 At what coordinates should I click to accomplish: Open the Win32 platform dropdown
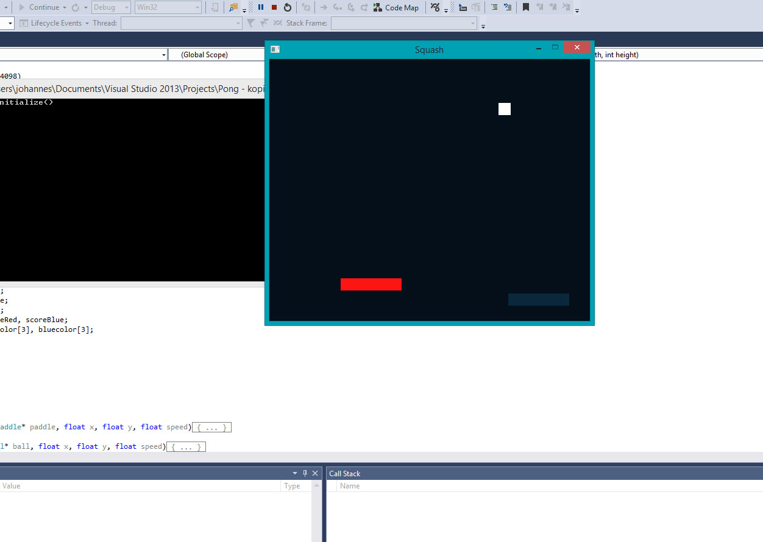168,7
